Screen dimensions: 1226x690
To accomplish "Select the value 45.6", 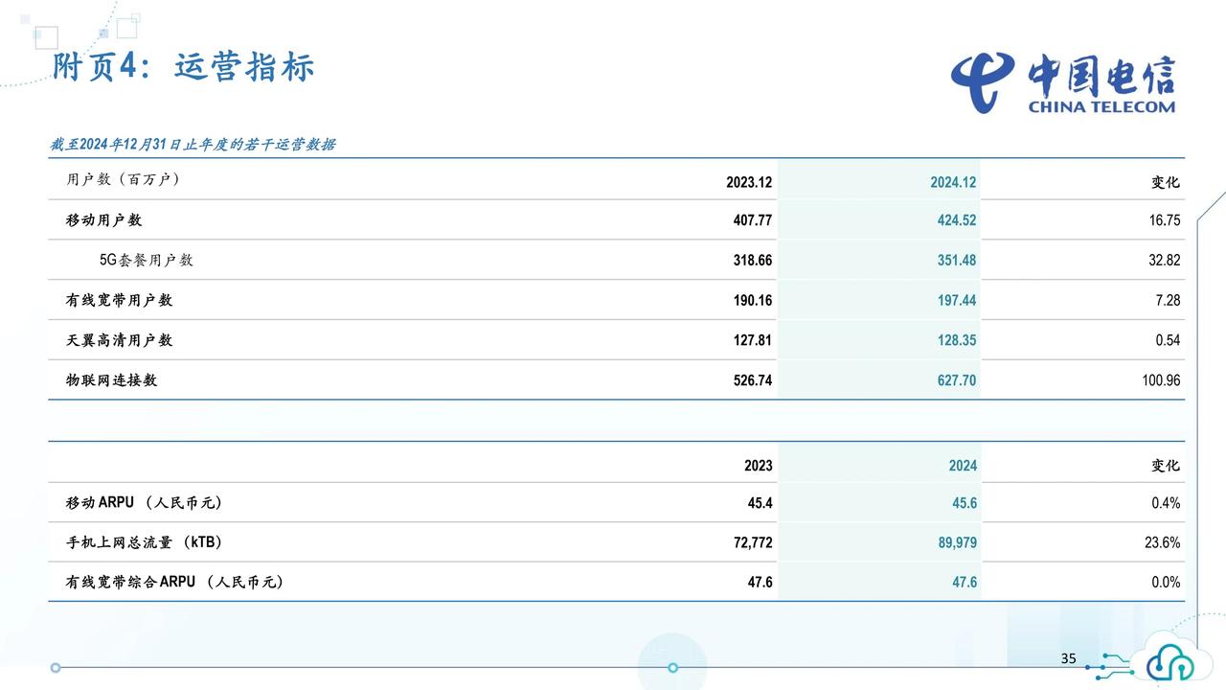I will [965, 503].
